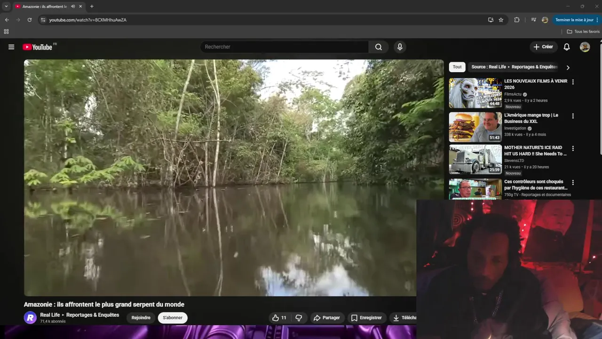Click the Rejoindre membership button
602x339 pixels.
[x=141, y=318]
